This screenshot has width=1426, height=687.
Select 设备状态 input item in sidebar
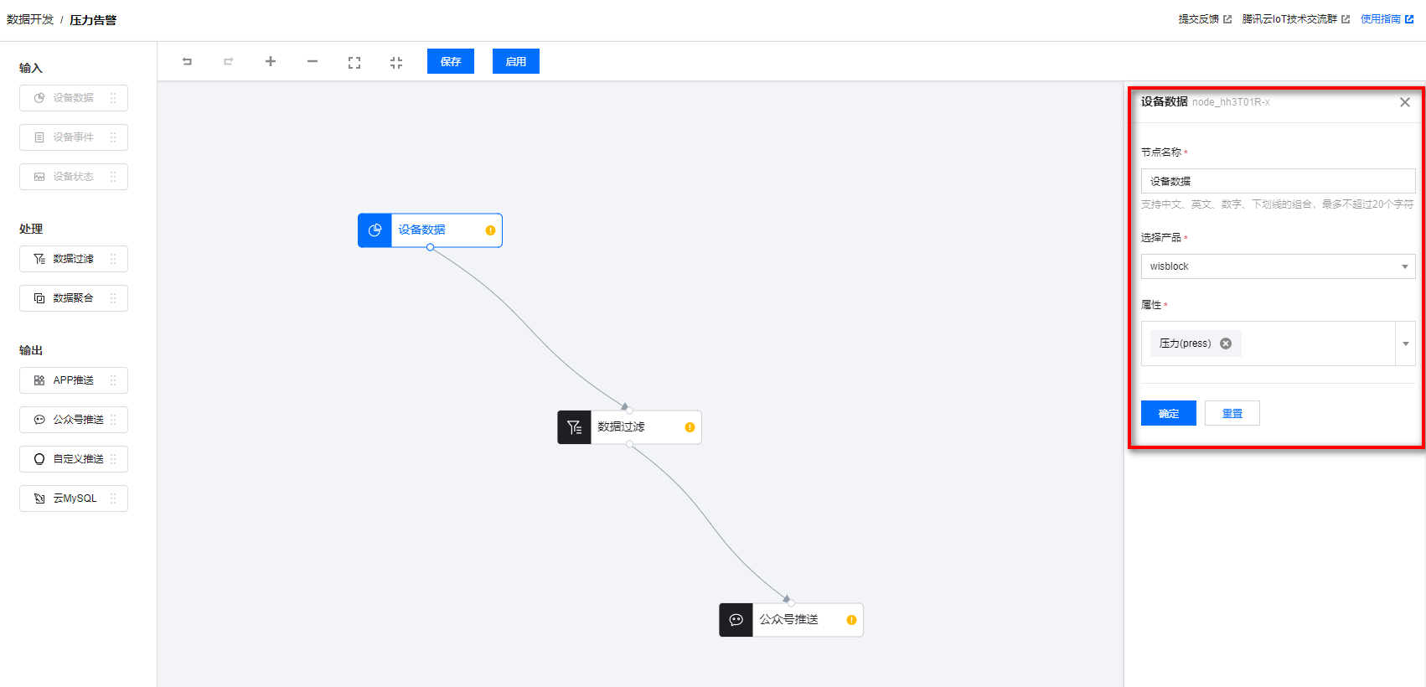[74, 177]
